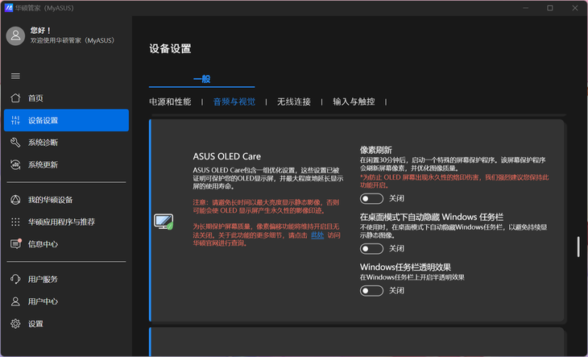Open 信息中心 in the sidebar
The image size is (588, 357).
tap(66, 244)
